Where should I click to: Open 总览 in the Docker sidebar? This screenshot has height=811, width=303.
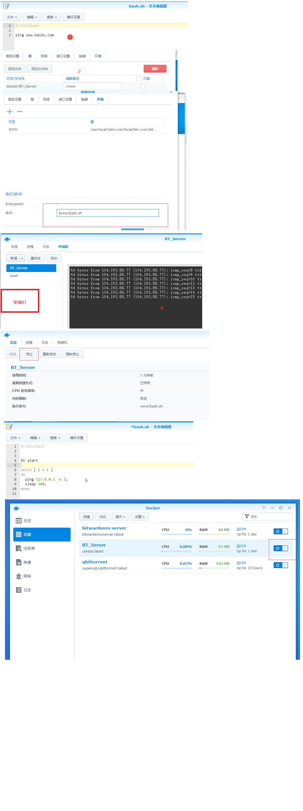click(x=42, y=521)
